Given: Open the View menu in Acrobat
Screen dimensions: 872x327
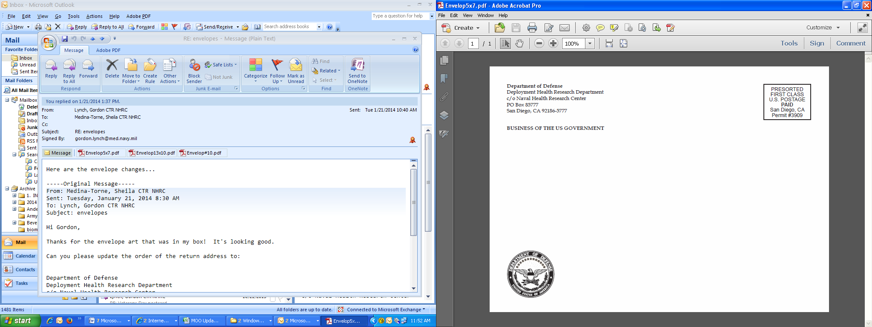Looking at the screenshot, I should click(x=468, y=15).
